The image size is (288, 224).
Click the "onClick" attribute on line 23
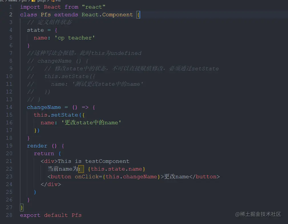[x=87, y=177]
